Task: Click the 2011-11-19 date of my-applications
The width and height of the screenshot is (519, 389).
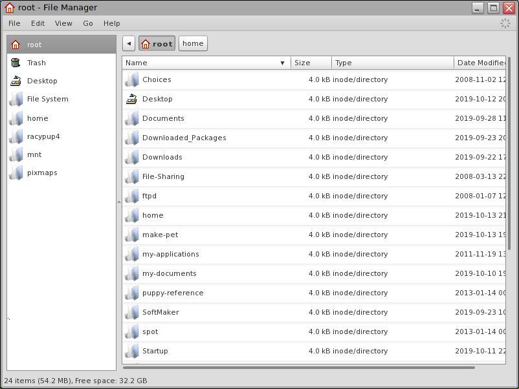Action: pos(480,254)
